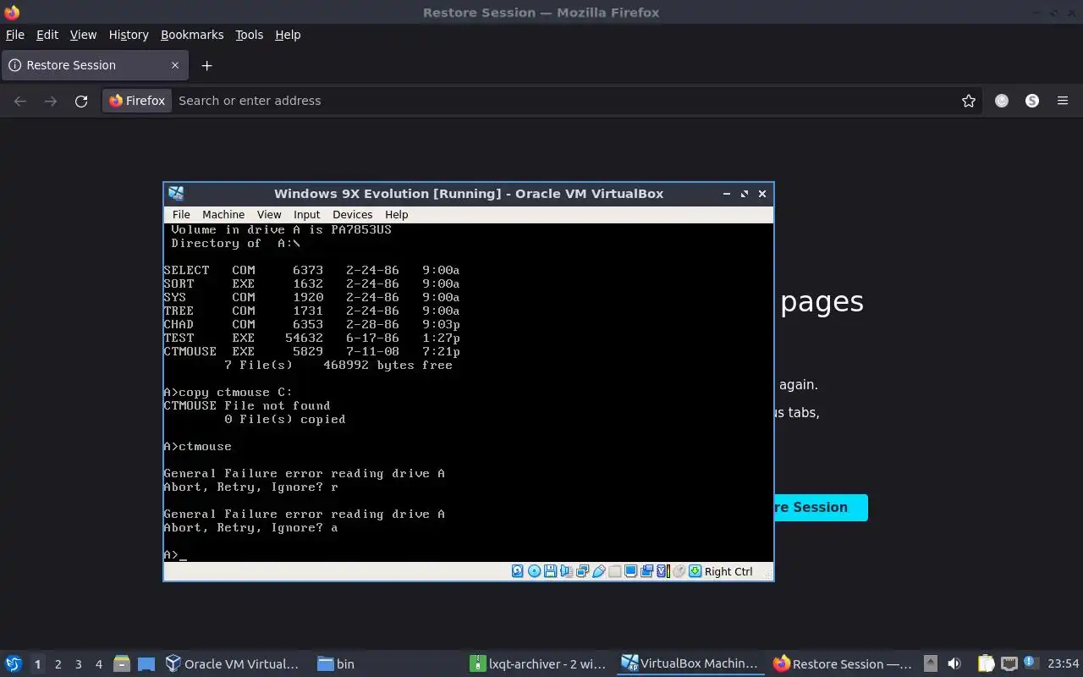Click the notification bubble tray icon
This screenshot has height=677, width=1083.
click(x=1031, y=663)
